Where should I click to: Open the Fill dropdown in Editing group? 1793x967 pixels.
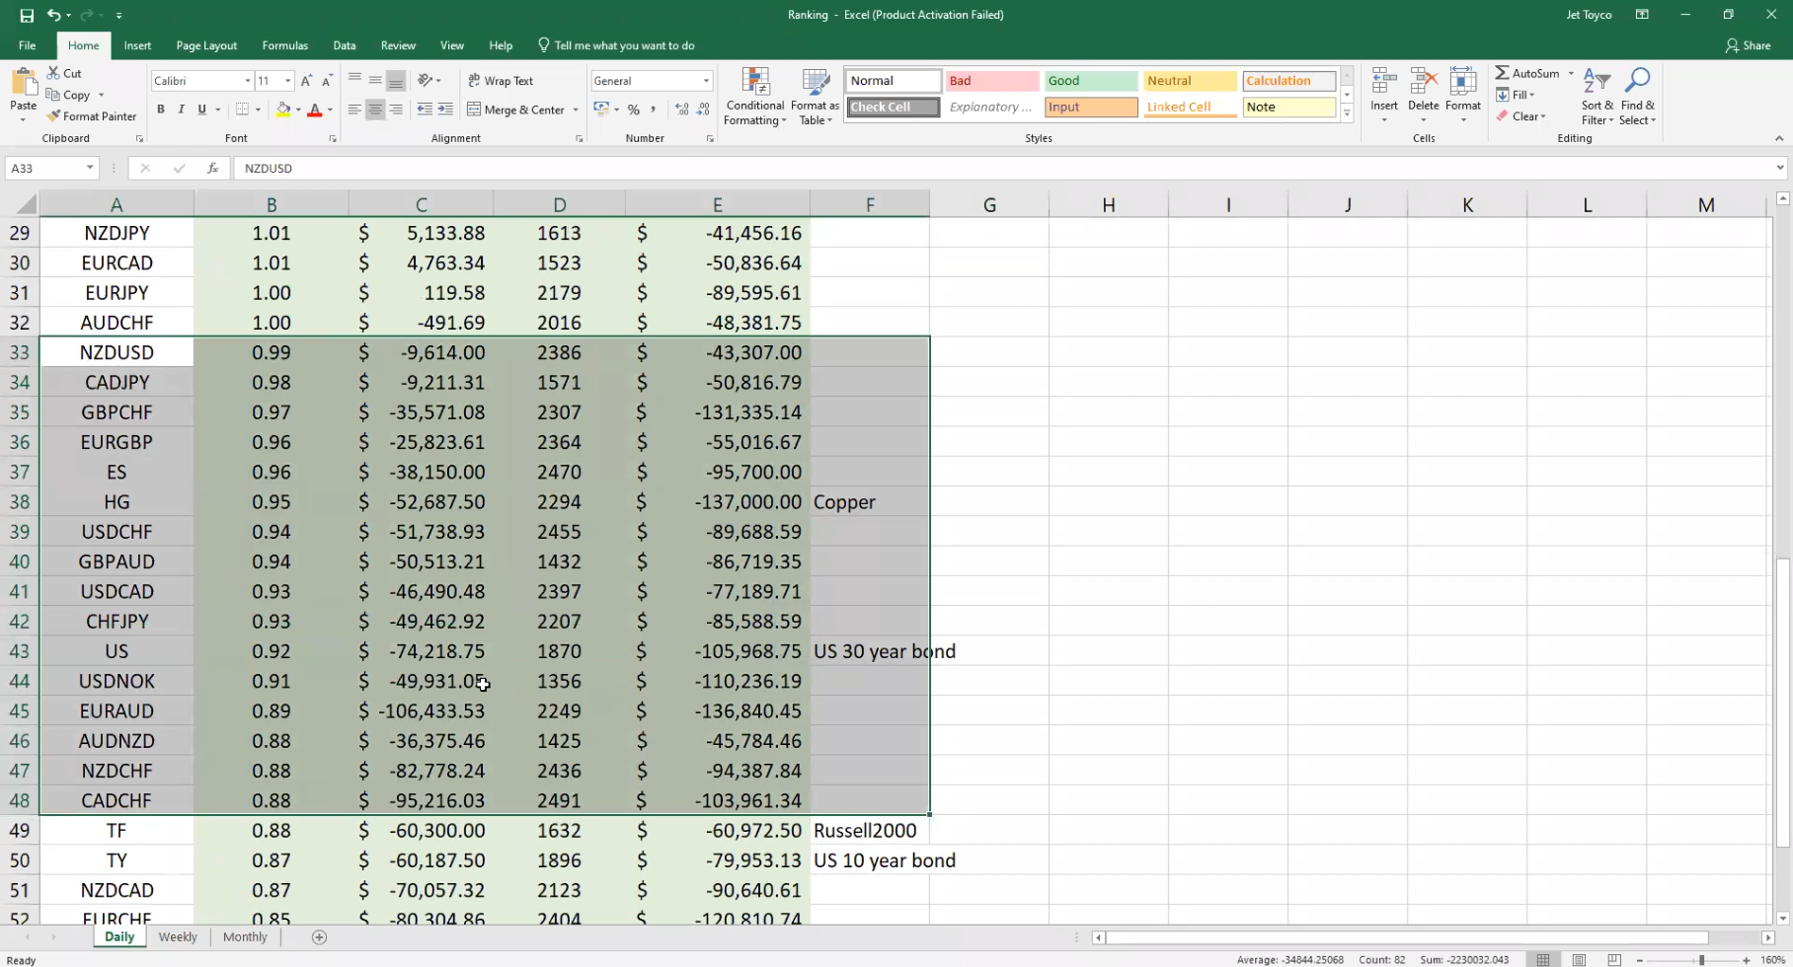coord(1516,95)
